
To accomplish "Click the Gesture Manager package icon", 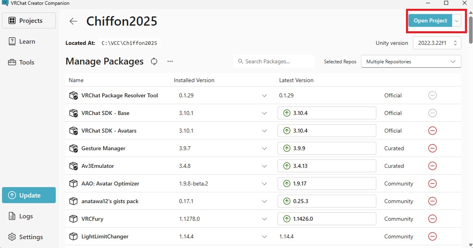I will click(x=73, y=148).
